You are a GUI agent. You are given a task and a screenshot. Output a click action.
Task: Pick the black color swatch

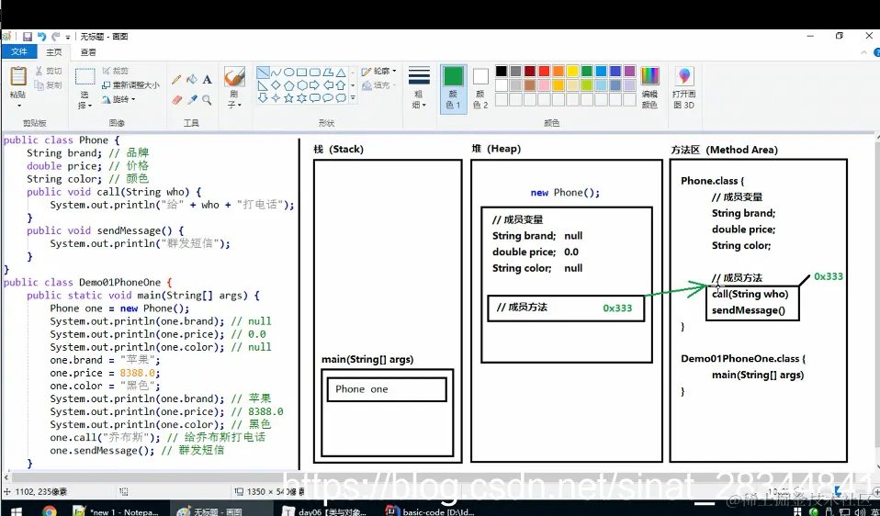[502, 72]
